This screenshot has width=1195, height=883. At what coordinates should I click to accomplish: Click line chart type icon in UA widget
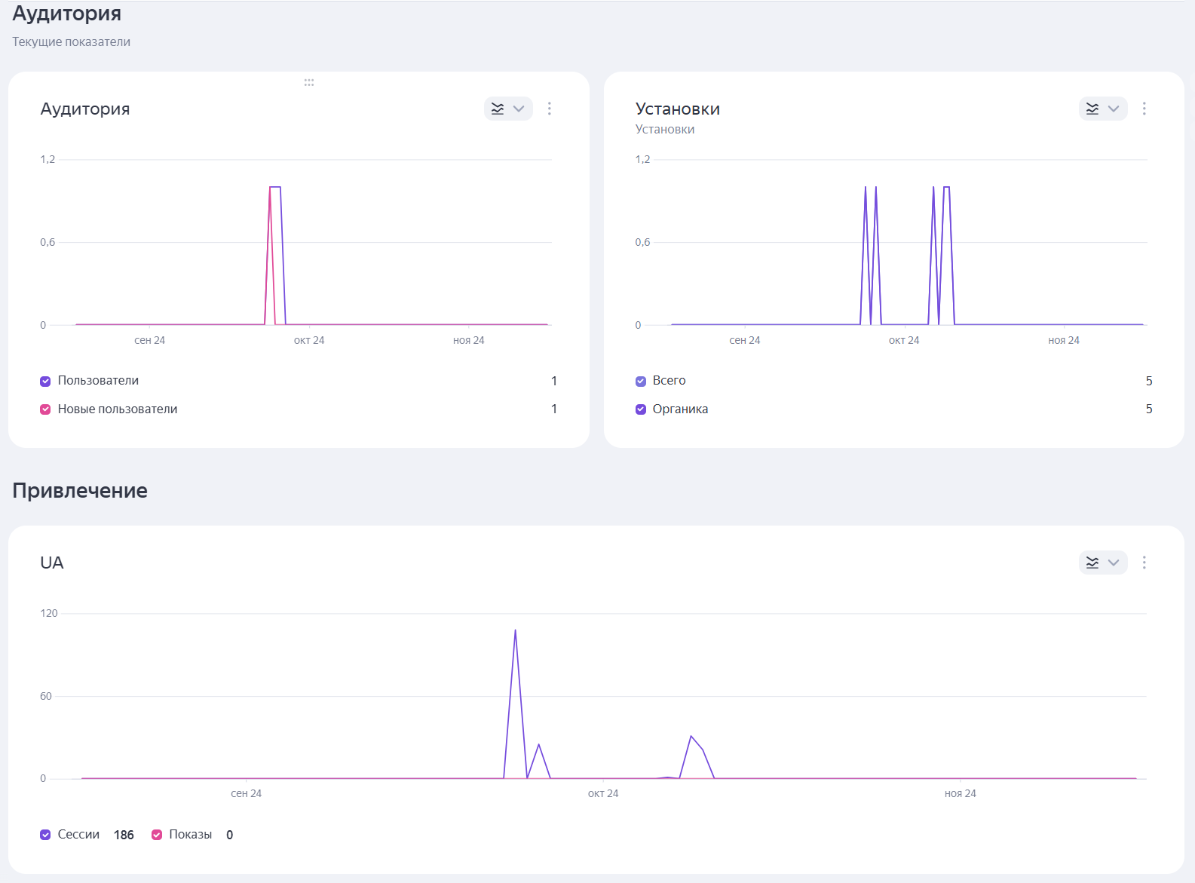[1092, 563]
